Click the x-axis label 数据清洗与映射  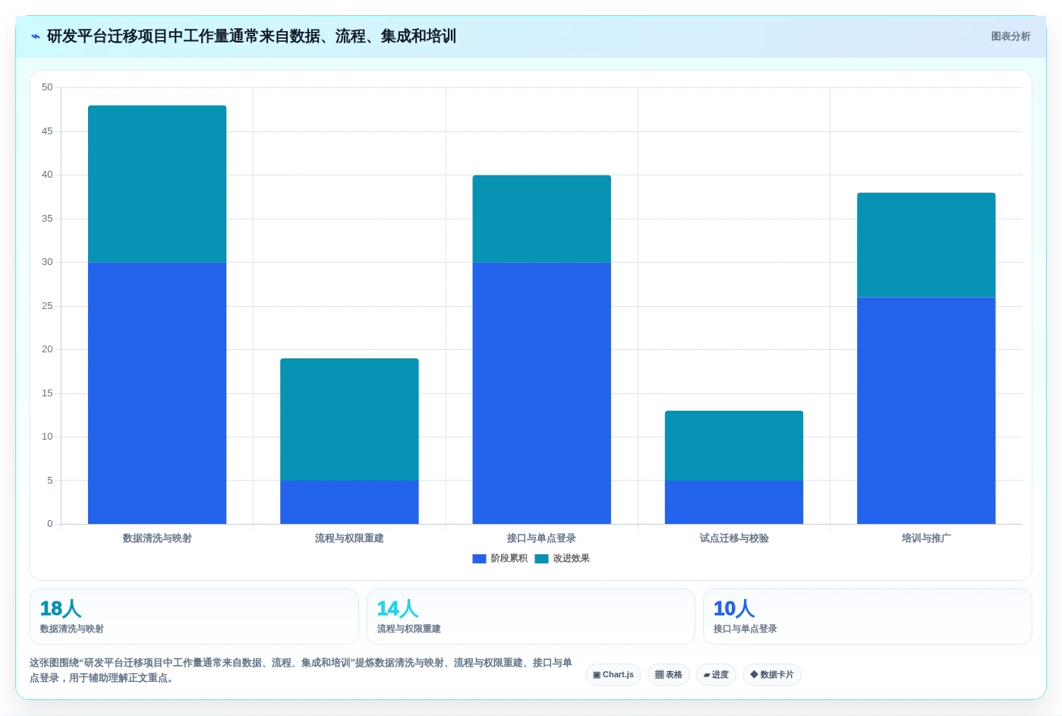click(157, 538)
